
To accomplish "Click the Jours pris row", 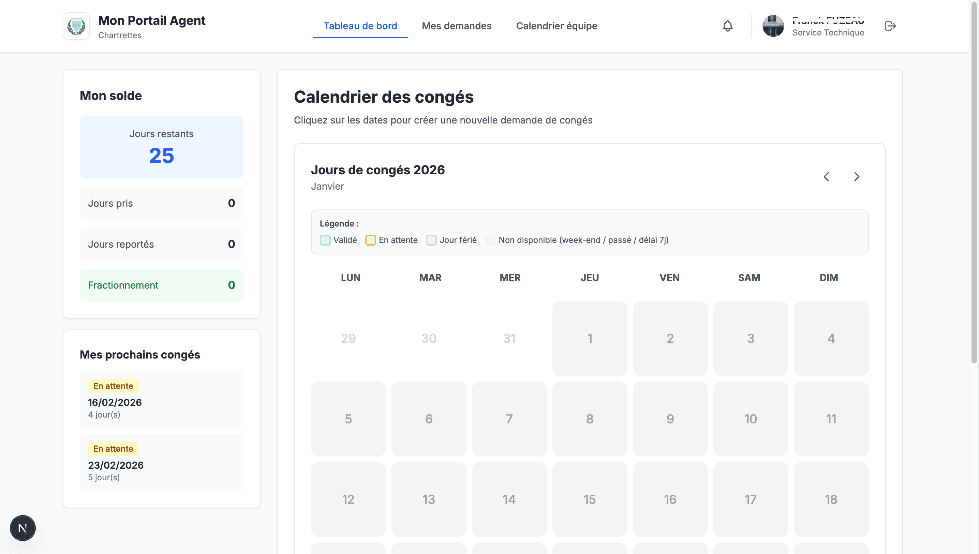I will (162, 203).
